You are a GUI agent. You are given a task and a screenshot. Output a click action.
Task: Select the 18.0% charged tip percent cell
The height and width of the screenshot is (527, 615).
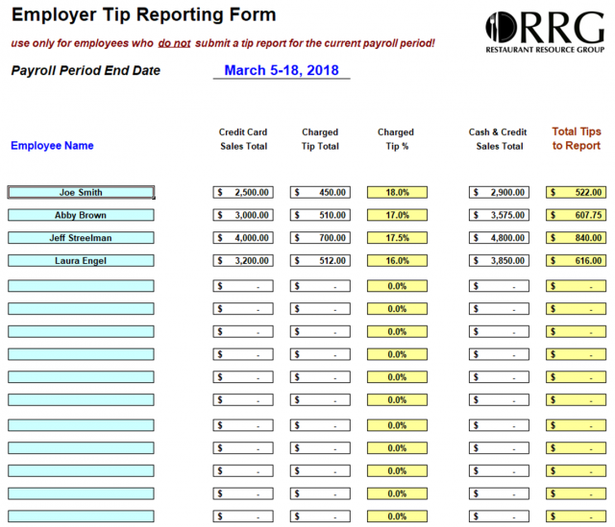397,192
